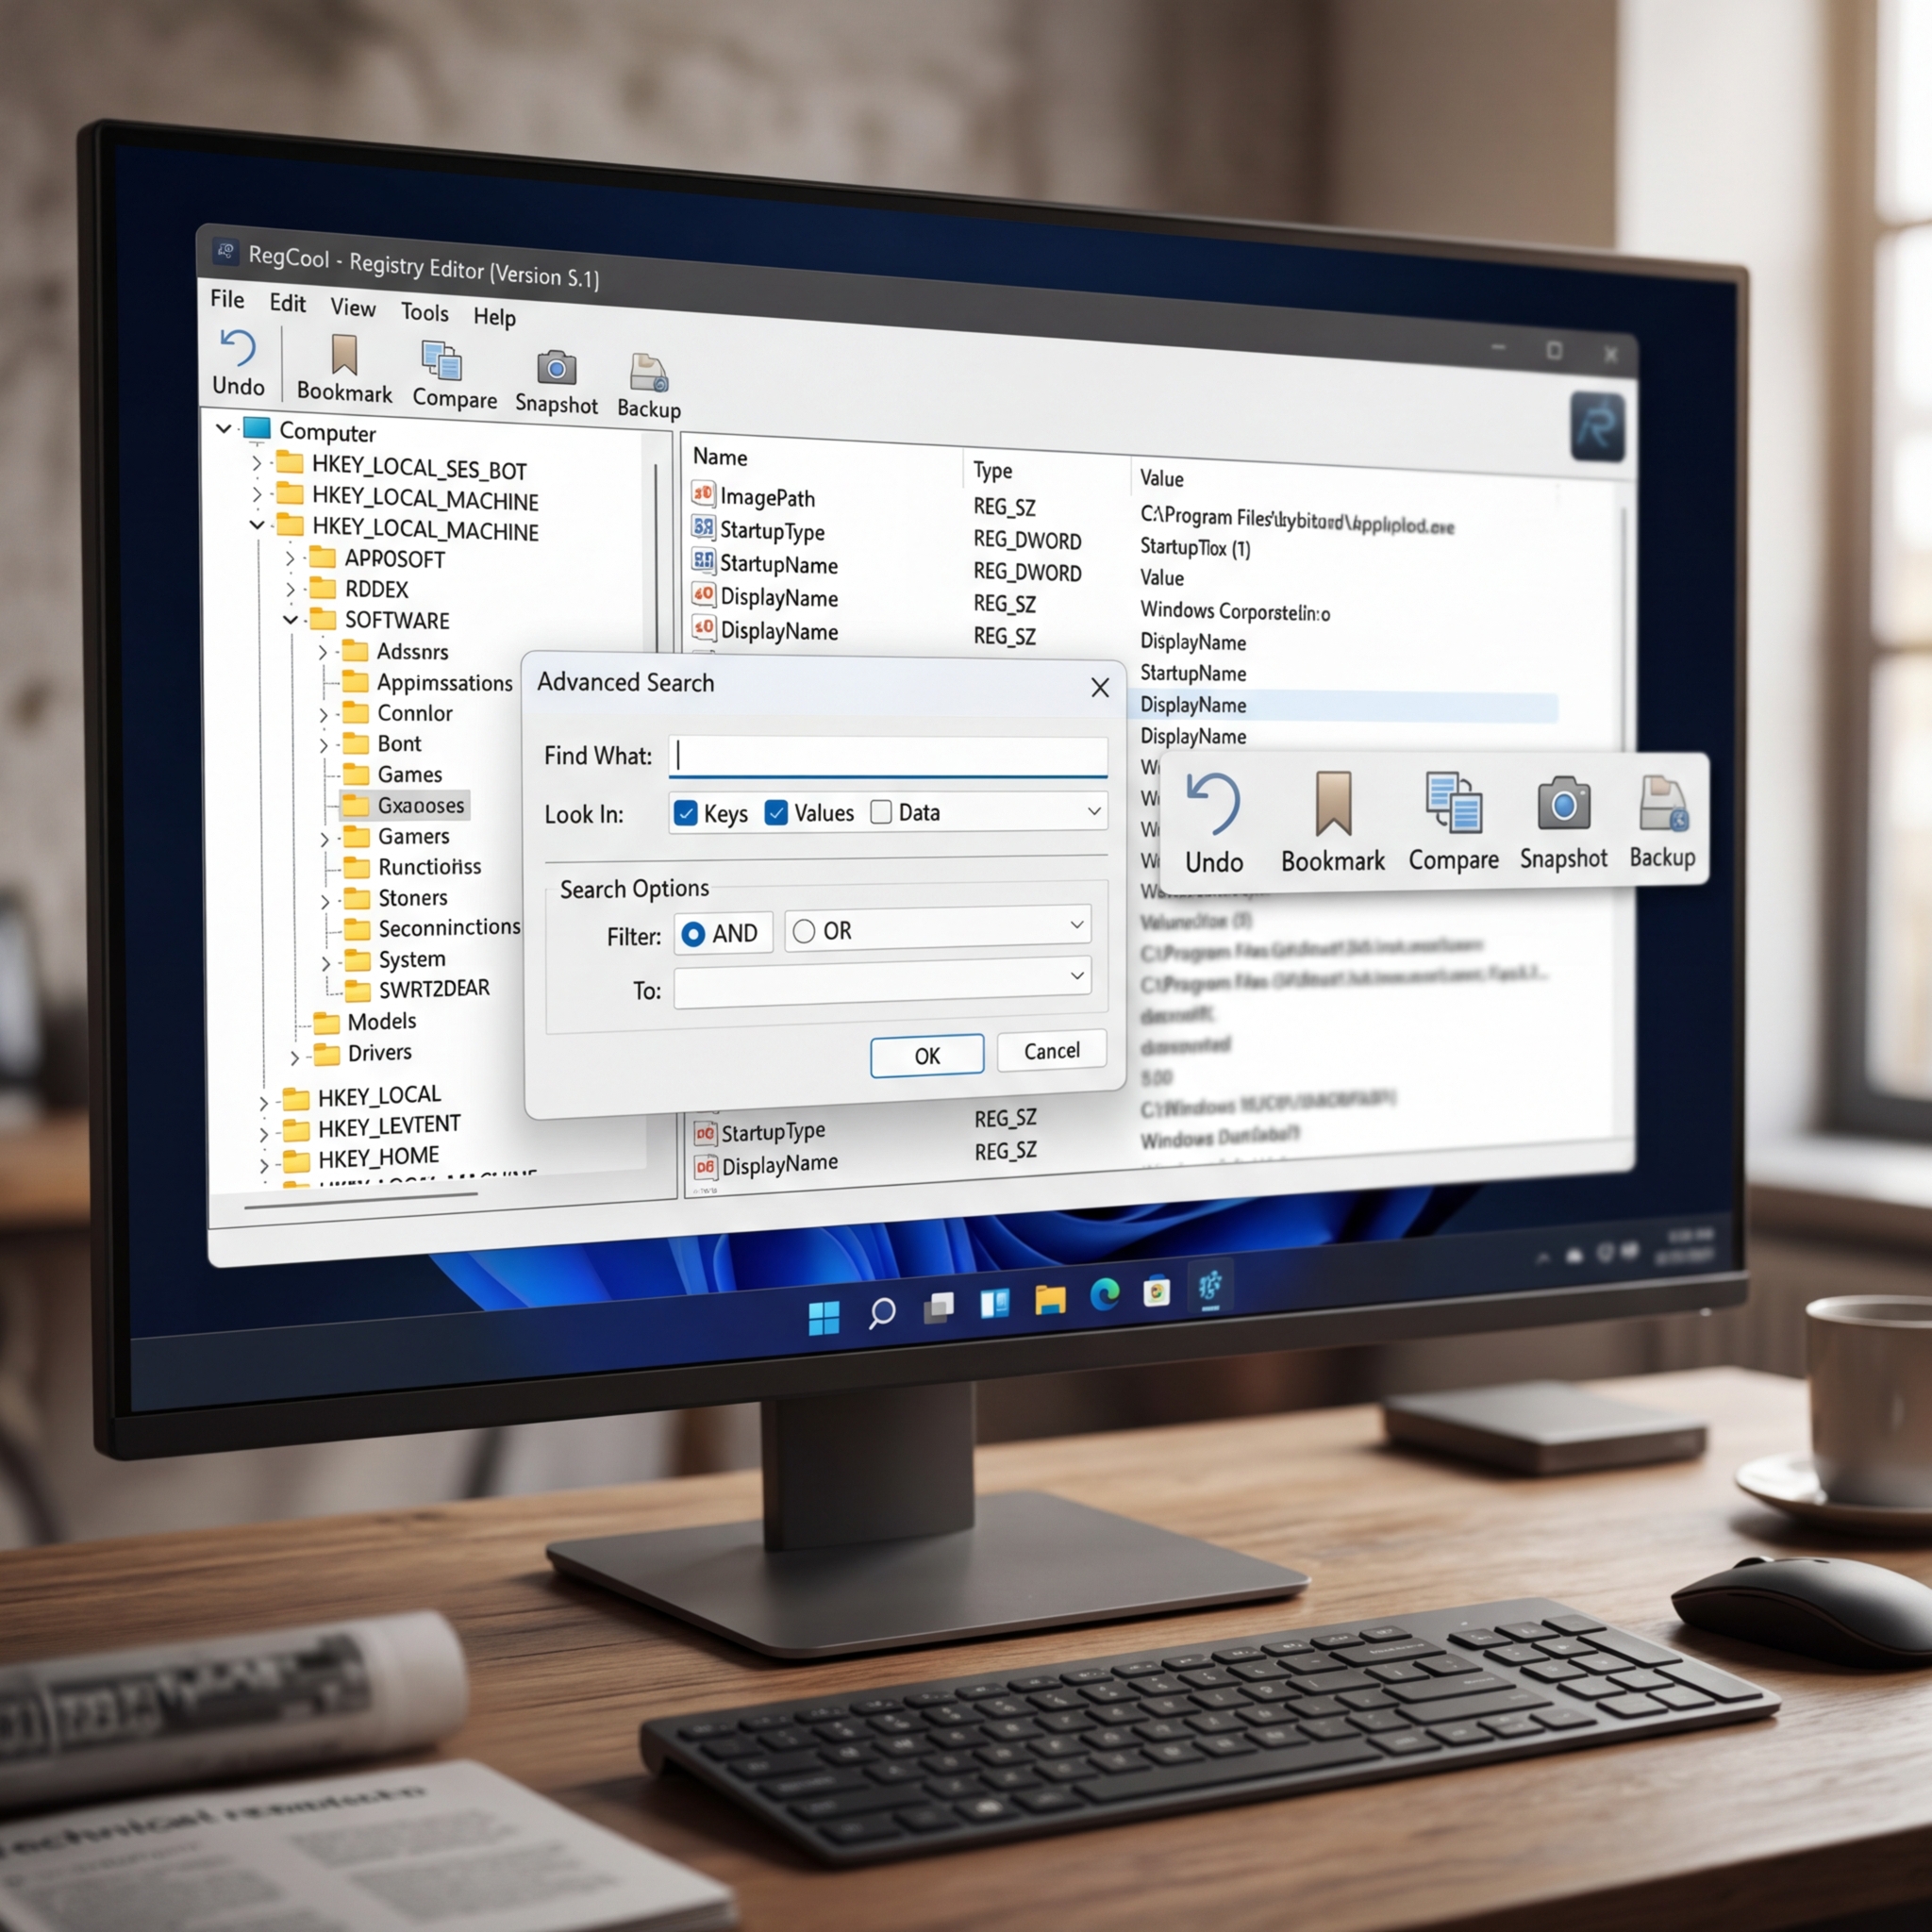
Task: Confirm search with the OK button
Action: point(927,1055)
